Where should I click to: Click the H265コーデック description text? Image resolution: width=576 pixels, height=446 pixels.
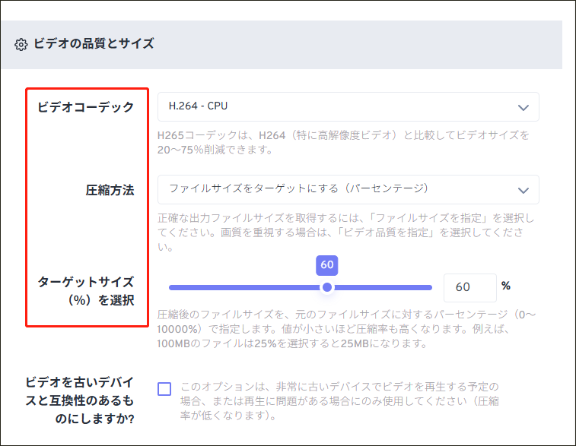coord(343,142)
